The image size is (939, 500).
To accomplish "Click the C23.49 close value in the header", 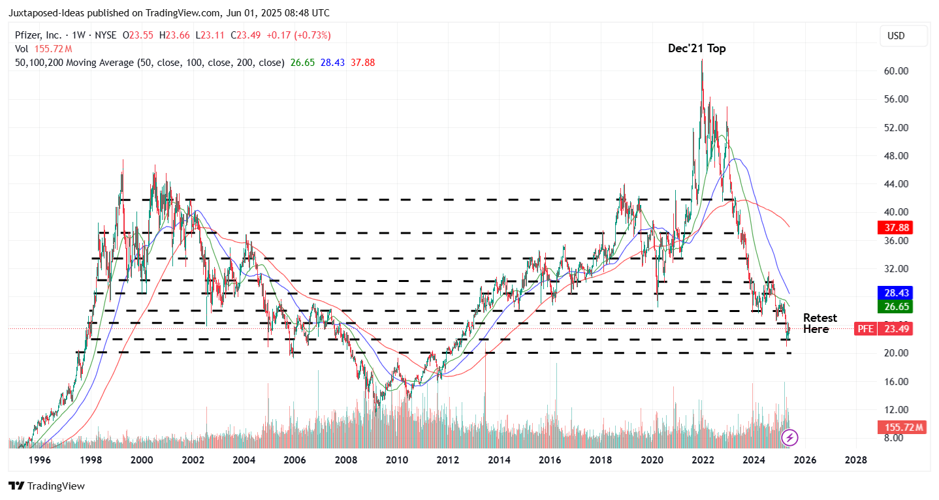I will point(246,35).
